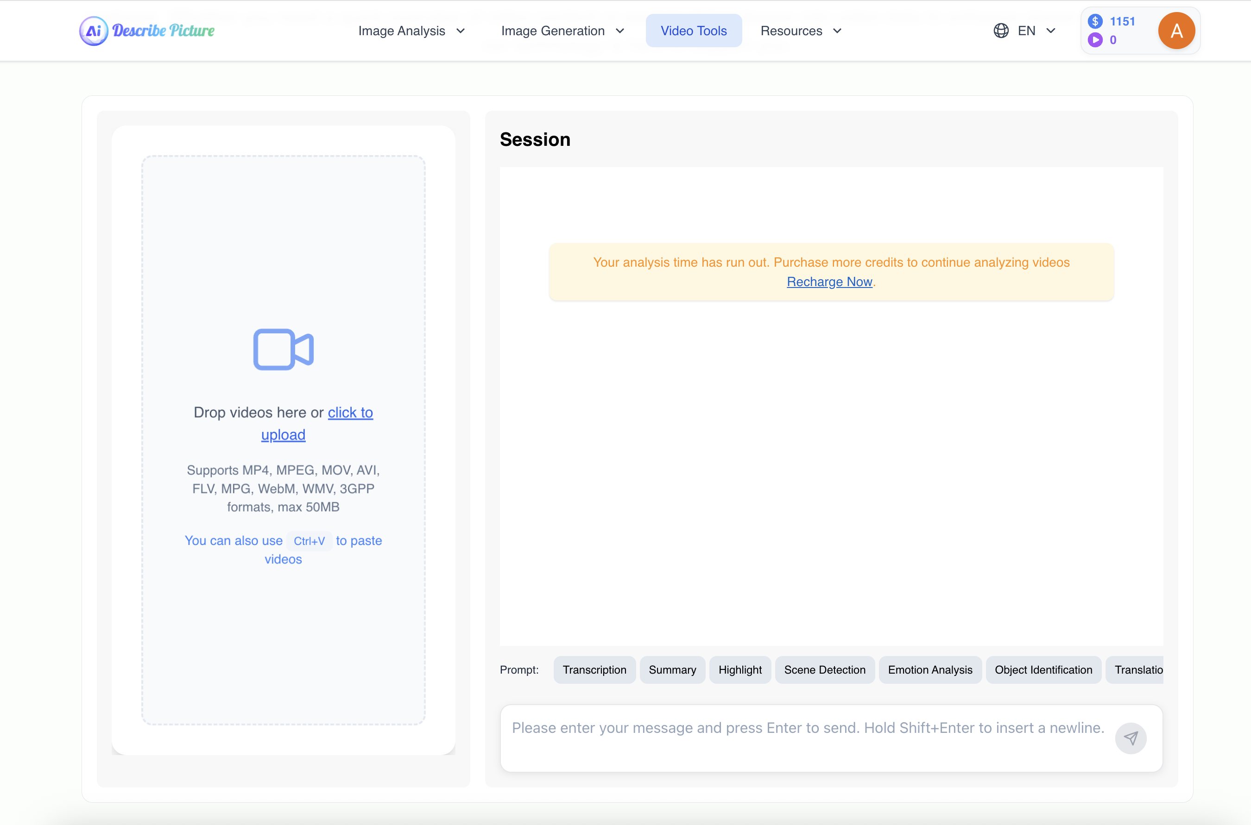Open the orange user avatar menu

click(1176, 31)
